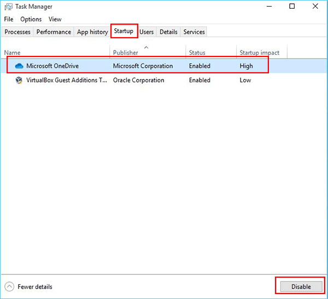
Task: Click the Oracle Corporation publisher cell
Action: [x=138, y=81]
